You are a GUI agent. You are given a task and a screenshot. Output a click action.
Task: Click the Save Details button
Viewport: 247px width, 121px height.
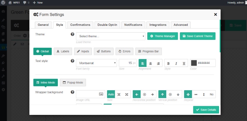[206, 110]
